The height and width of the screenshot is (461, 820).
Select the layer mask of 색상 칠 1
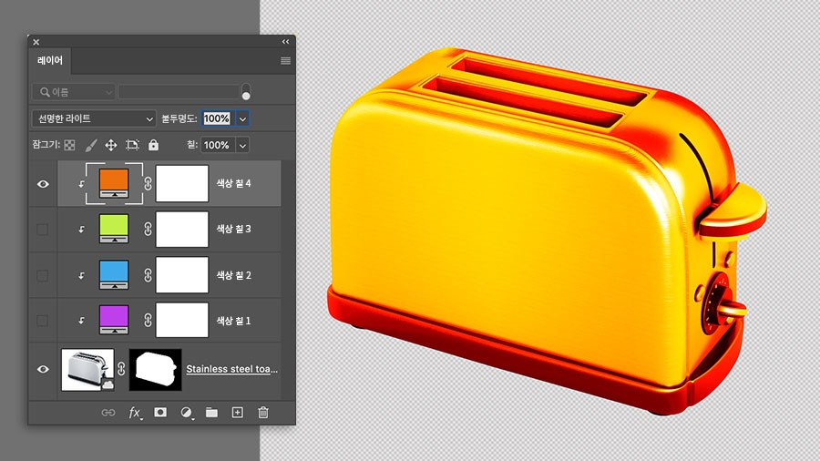pos(182,321)
